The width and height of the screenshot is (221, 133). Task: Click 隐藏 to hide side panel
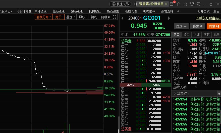coord(106,17)
